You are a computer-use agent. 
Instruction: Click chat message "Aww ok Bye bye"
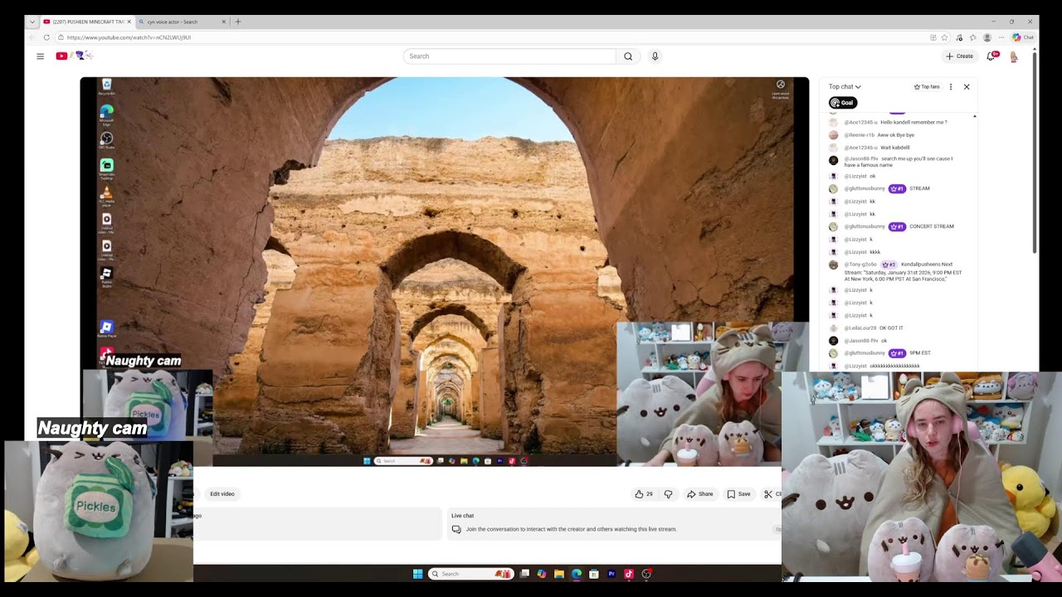tap(898, 134)
